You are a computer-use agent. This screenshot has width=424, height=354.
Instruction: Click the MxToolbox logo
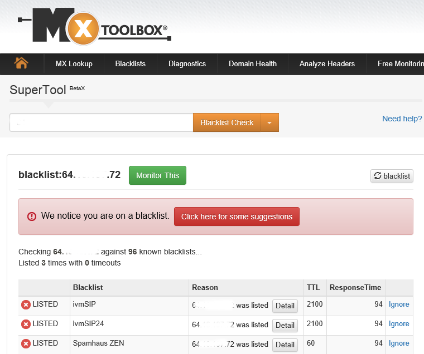point(95,26)
